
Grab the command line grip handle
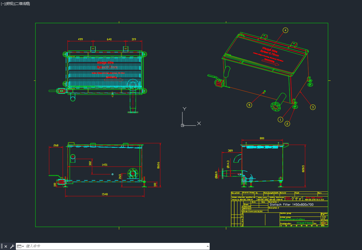(x=2, y=246)
